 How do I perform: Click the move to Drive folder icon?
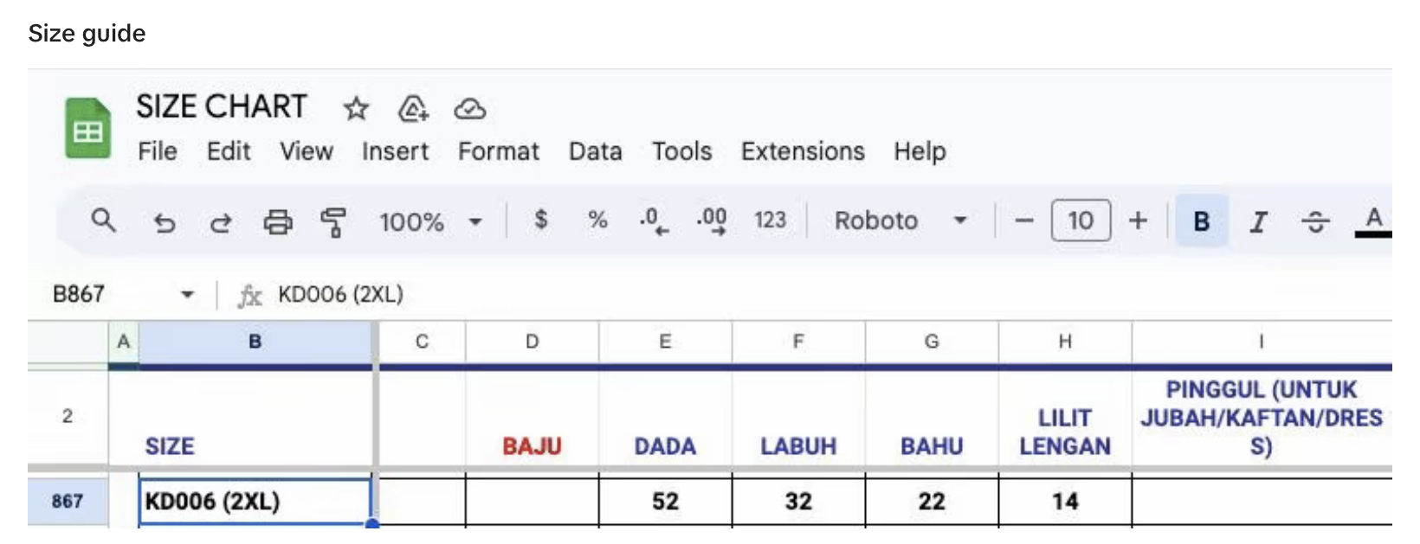[413, 109]
